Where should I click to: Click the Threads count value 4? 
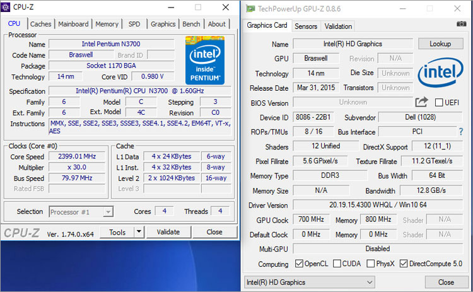(x=220, y=211)
